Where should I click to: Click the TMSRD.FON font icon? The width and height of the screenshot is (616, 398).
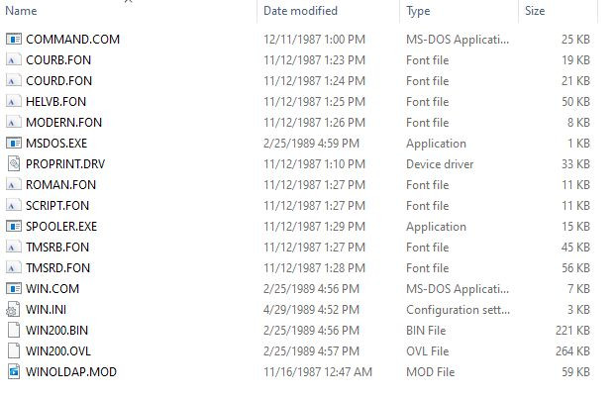pos(13,268)
